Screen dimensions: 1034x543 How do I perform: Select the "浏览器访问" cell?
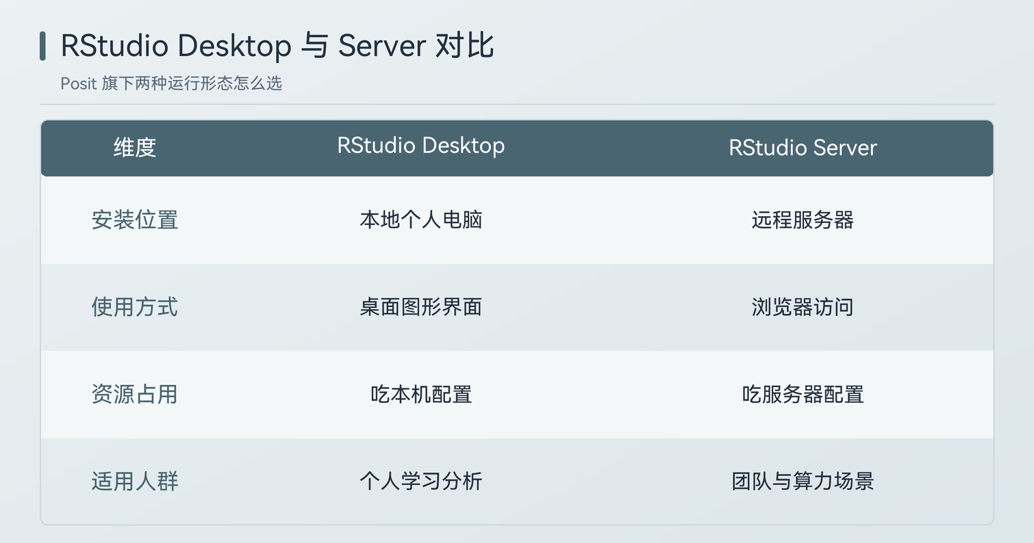(803, 307)
